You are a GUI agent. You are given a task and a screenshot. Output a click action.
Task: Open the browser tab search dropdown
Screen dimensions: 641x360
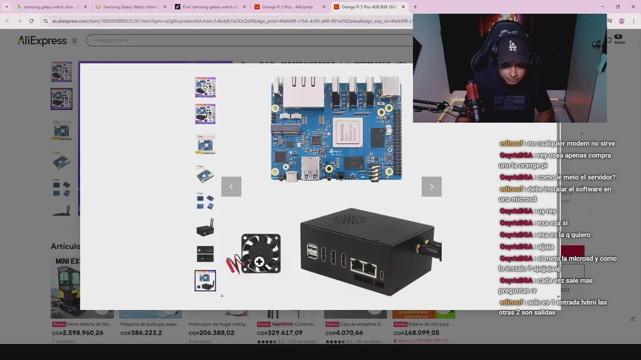7,7
